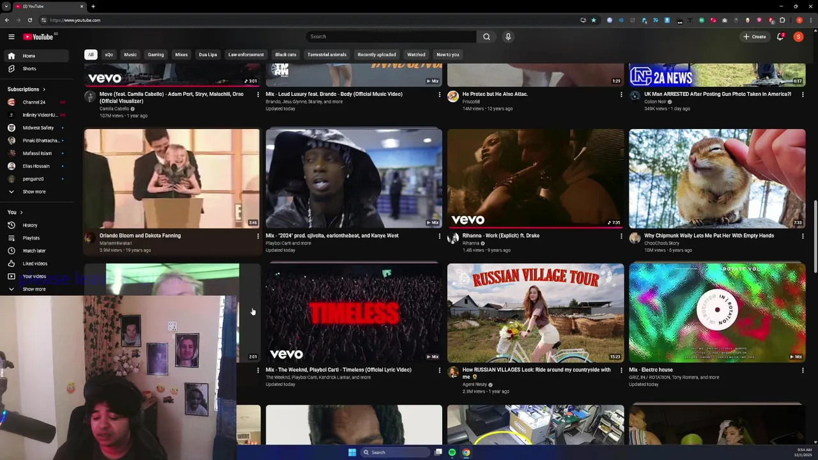Open the new tab plus button

pyautogui.click(x=93, y=6)
